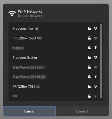The image size is (112, 119).
Task: Click the lock icon for Freedom Gasten
Action: pos(89,57)
